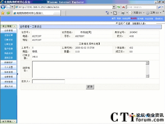
Task: Click the 派单 dispatch button
Action: point(90,87)
